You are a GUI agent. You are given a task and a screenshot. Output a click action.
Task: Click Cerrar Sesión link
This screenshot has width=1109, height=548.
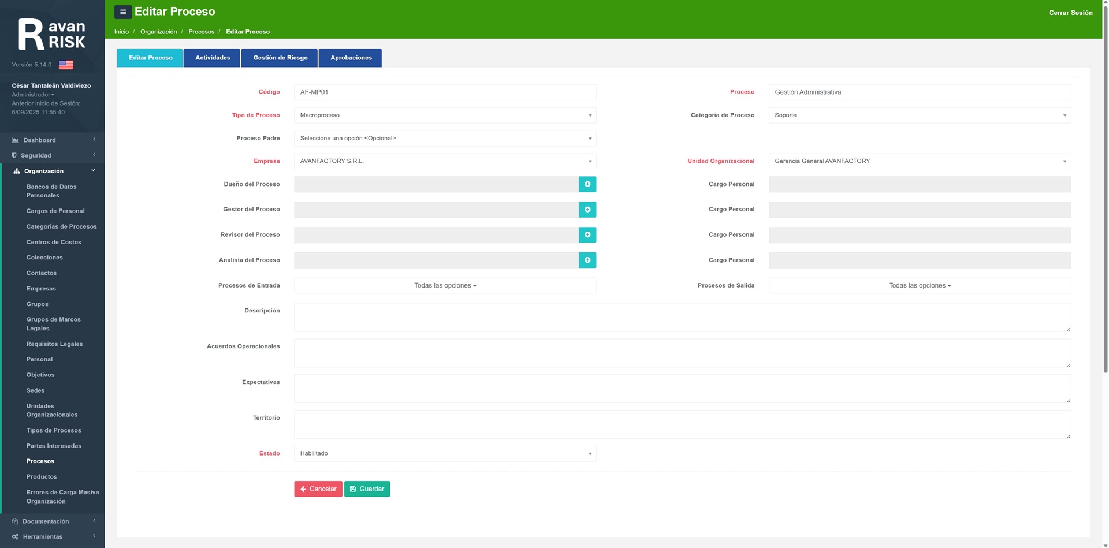1070,13
